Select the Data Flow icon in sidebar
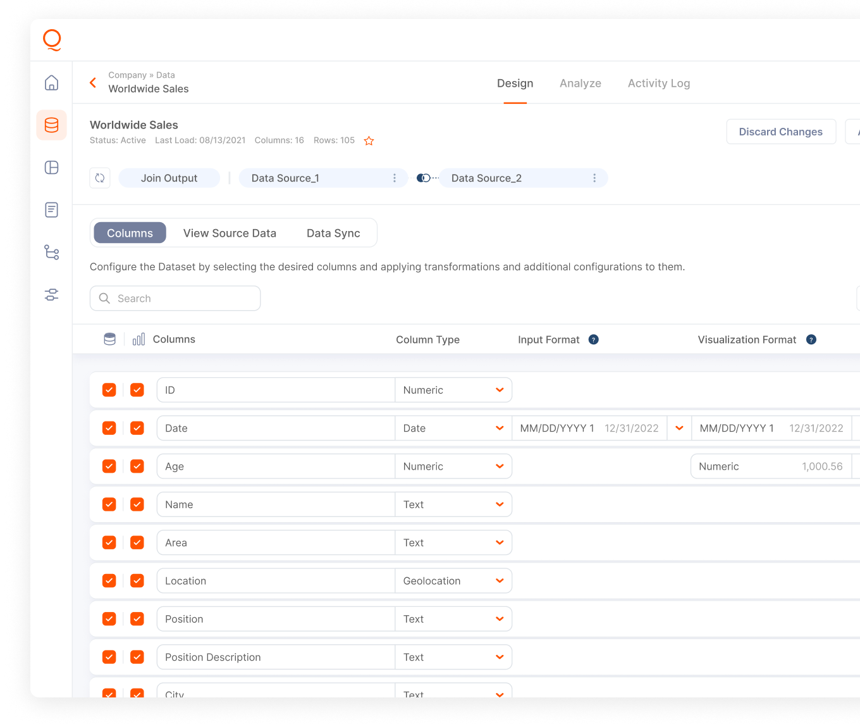860x724 pixels. 51,252
